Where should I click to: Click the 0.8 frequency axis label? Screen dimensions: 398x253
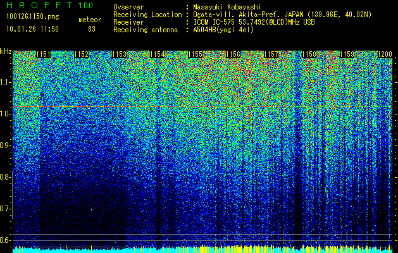[x=5, y=177]
